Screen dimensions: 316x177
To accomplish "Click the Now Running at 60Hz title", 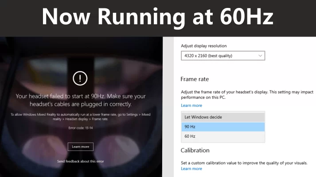I will (x=158, y=17).
